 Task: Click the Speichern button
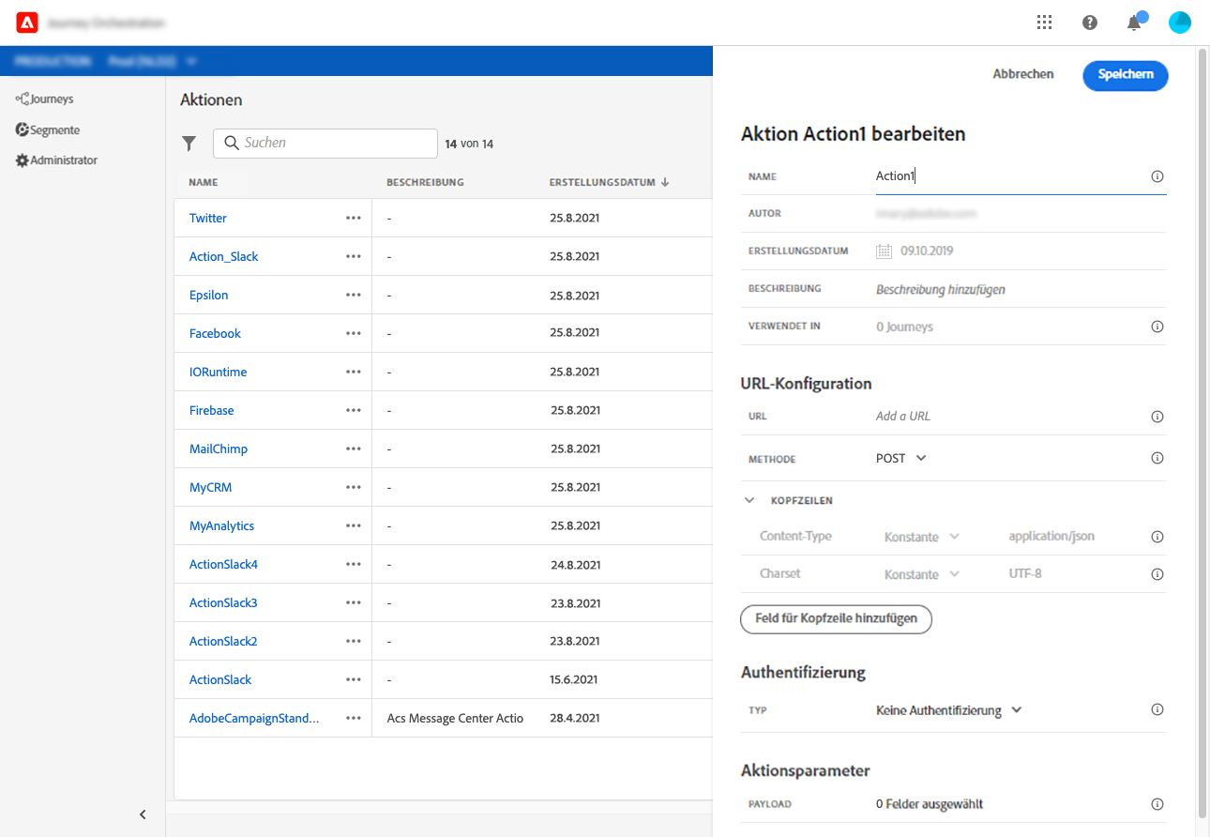pos(1126,74)
